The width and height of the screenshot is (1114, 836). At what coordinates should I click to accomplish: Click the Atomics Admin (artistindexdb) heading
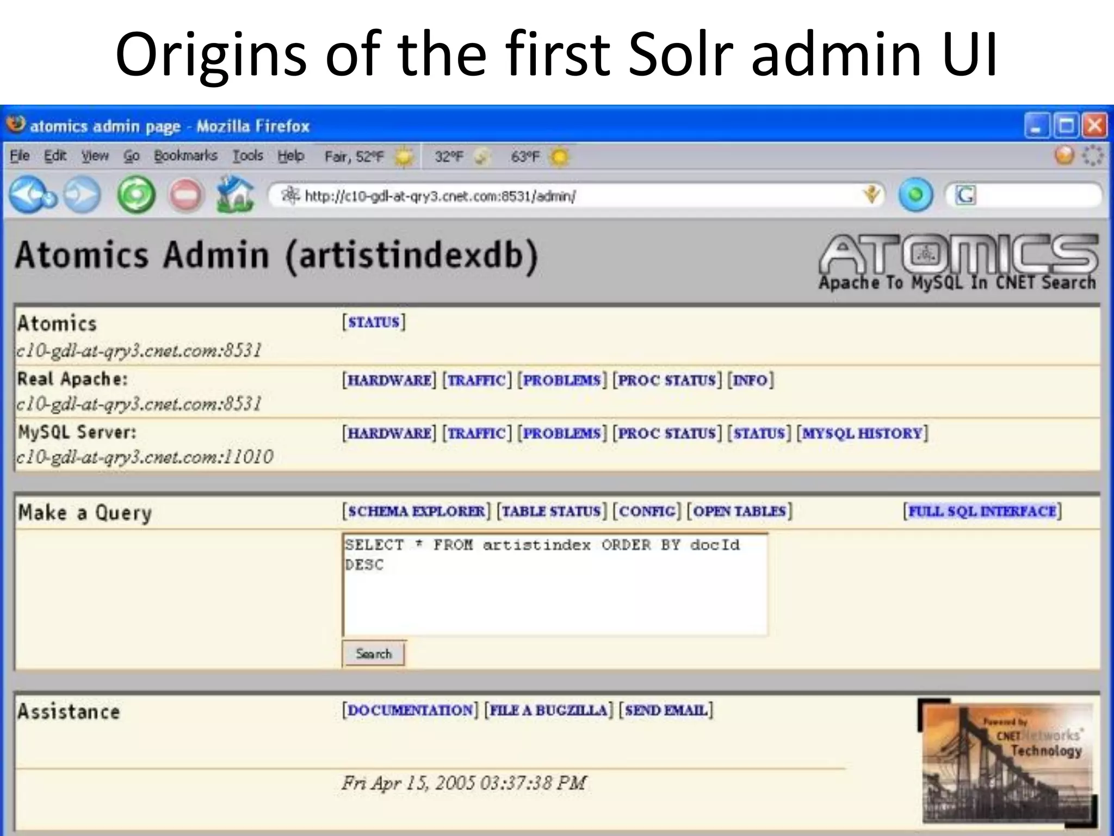(x=276, y=256)
